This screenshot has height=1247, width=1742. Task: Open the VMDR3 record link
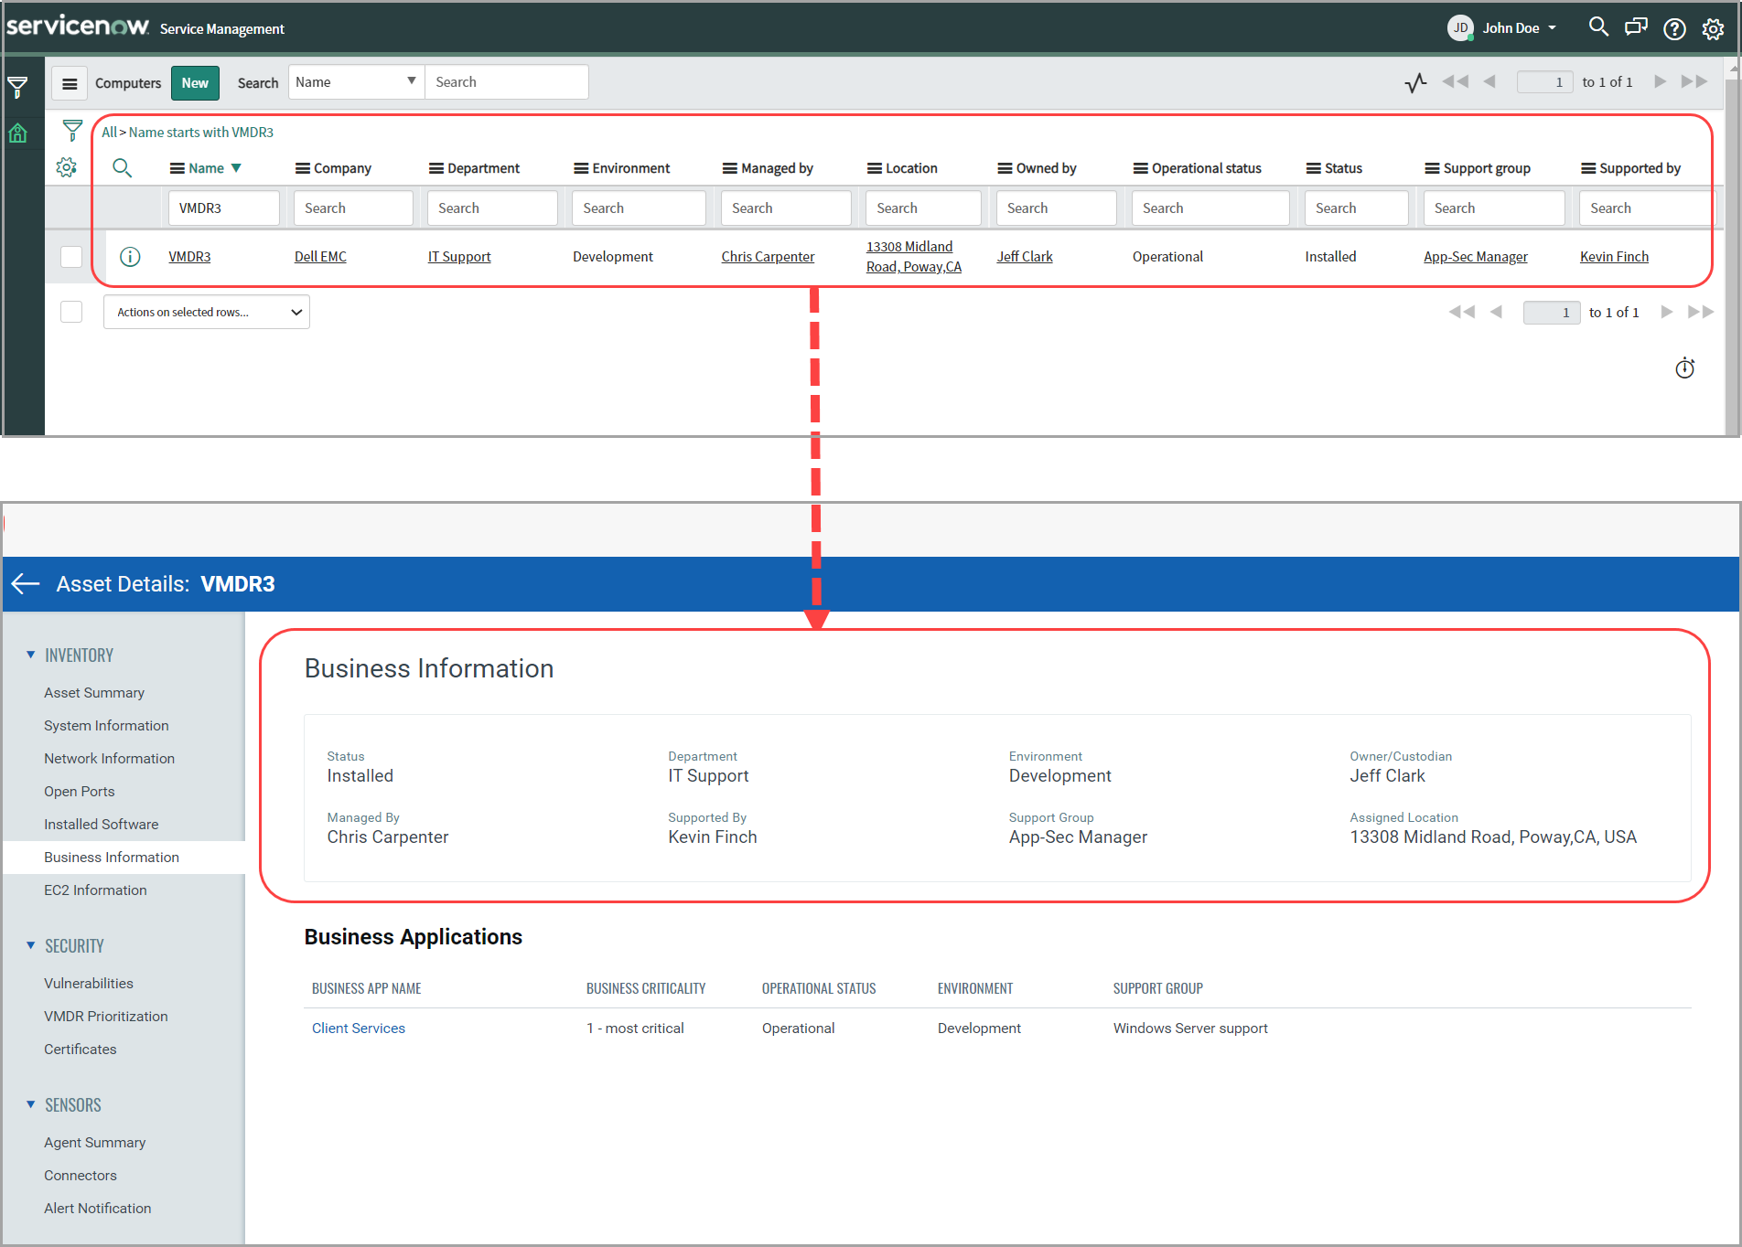pos(189,257)
